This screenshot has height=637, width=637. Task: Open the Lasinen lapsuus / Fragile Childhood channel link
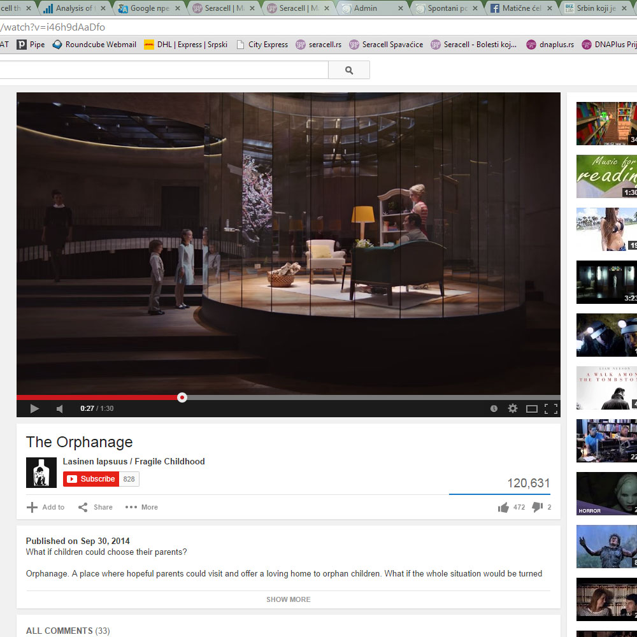point(134,461)
